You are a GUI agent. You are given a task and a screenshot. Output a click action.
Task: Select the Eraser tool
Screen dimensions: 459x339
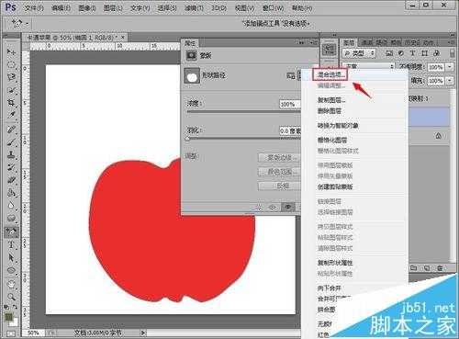coord(11,180)
